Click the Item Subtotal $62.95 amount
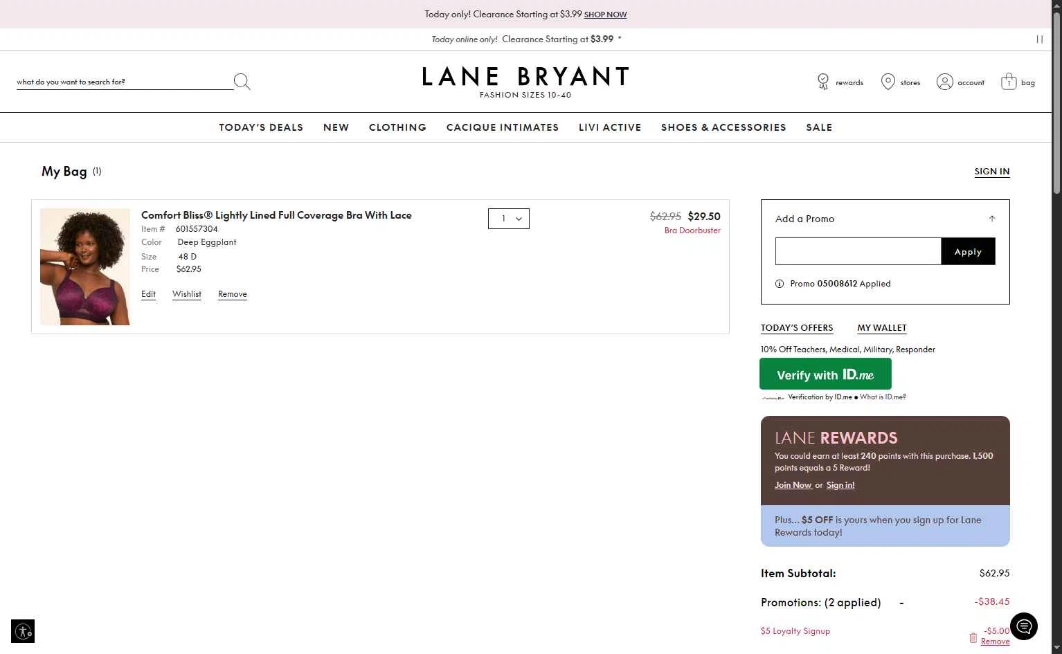 994,573
